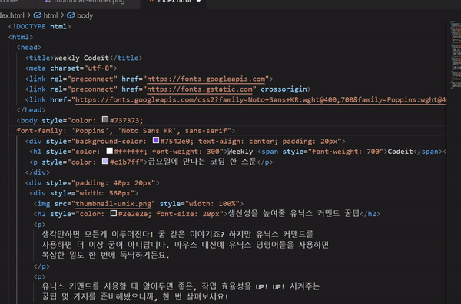
Task: Click the <!DOCTYPE html> declaration
Action: (40, 27)
